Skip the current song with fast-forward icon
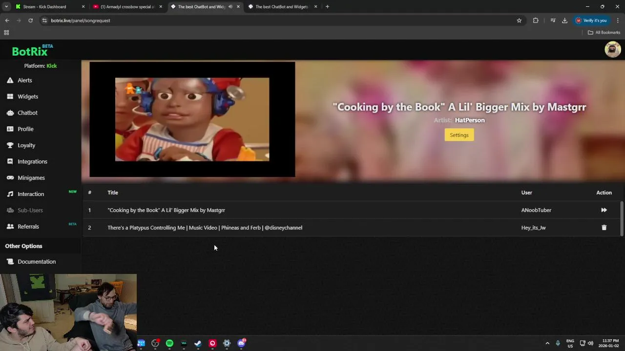Image resolution: width=625 pixels, height=351 pixels. pyautogui.click(x=604, y=210)
